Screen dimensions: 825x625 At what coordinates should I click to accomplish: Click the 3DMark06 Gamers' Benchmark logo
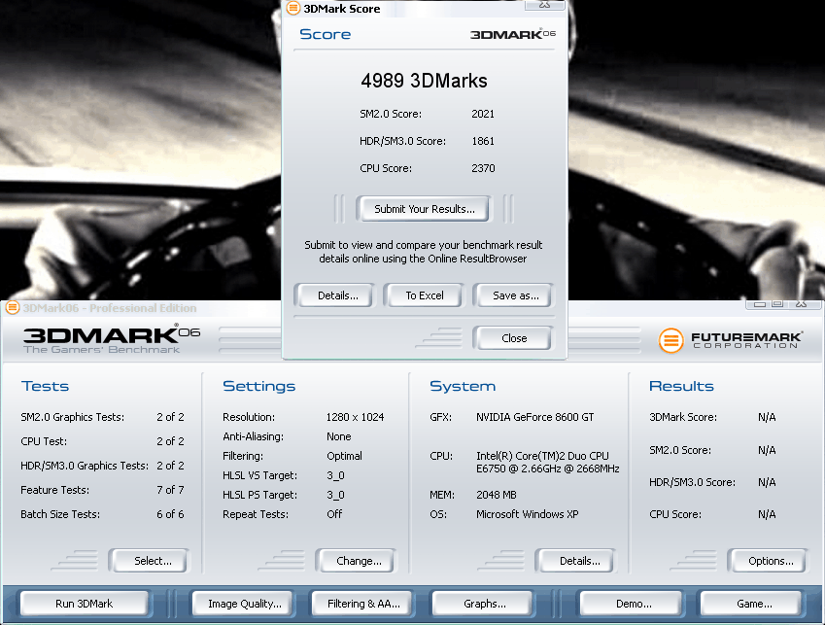(111, 338)
